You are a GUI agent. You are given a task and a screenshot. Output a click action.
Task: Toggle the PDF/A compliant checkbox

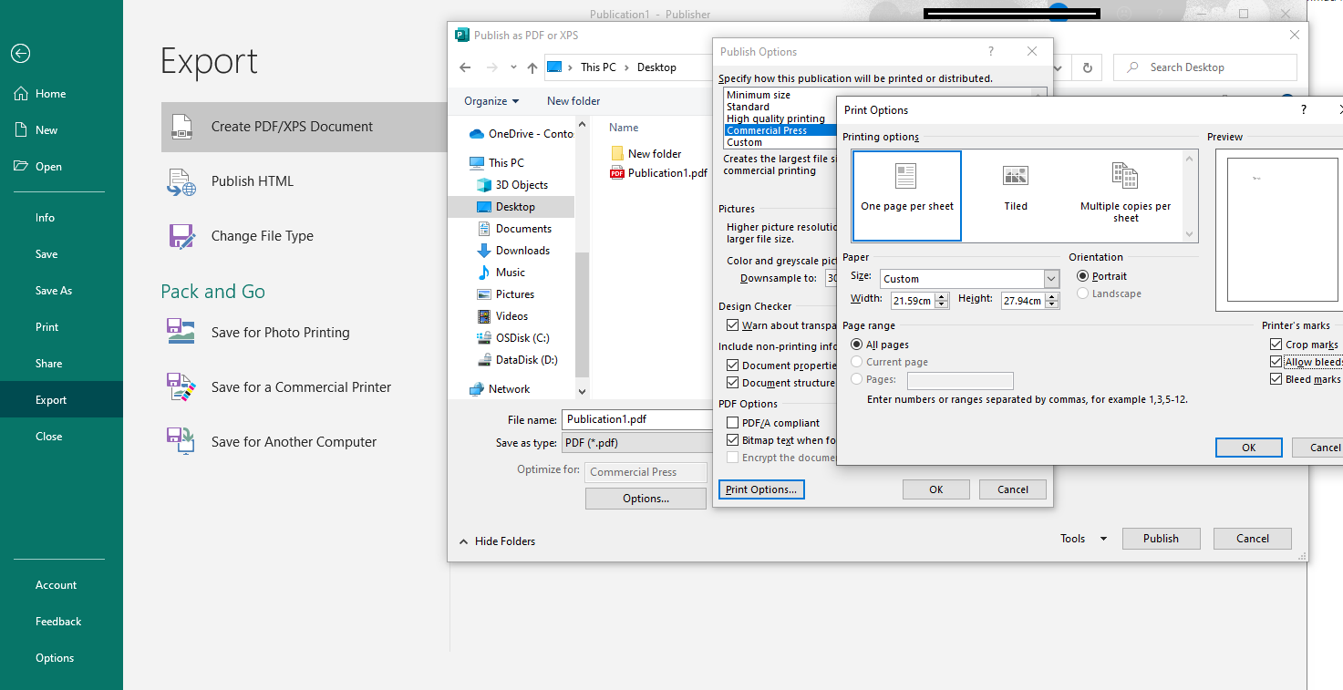tap(732, 423)
